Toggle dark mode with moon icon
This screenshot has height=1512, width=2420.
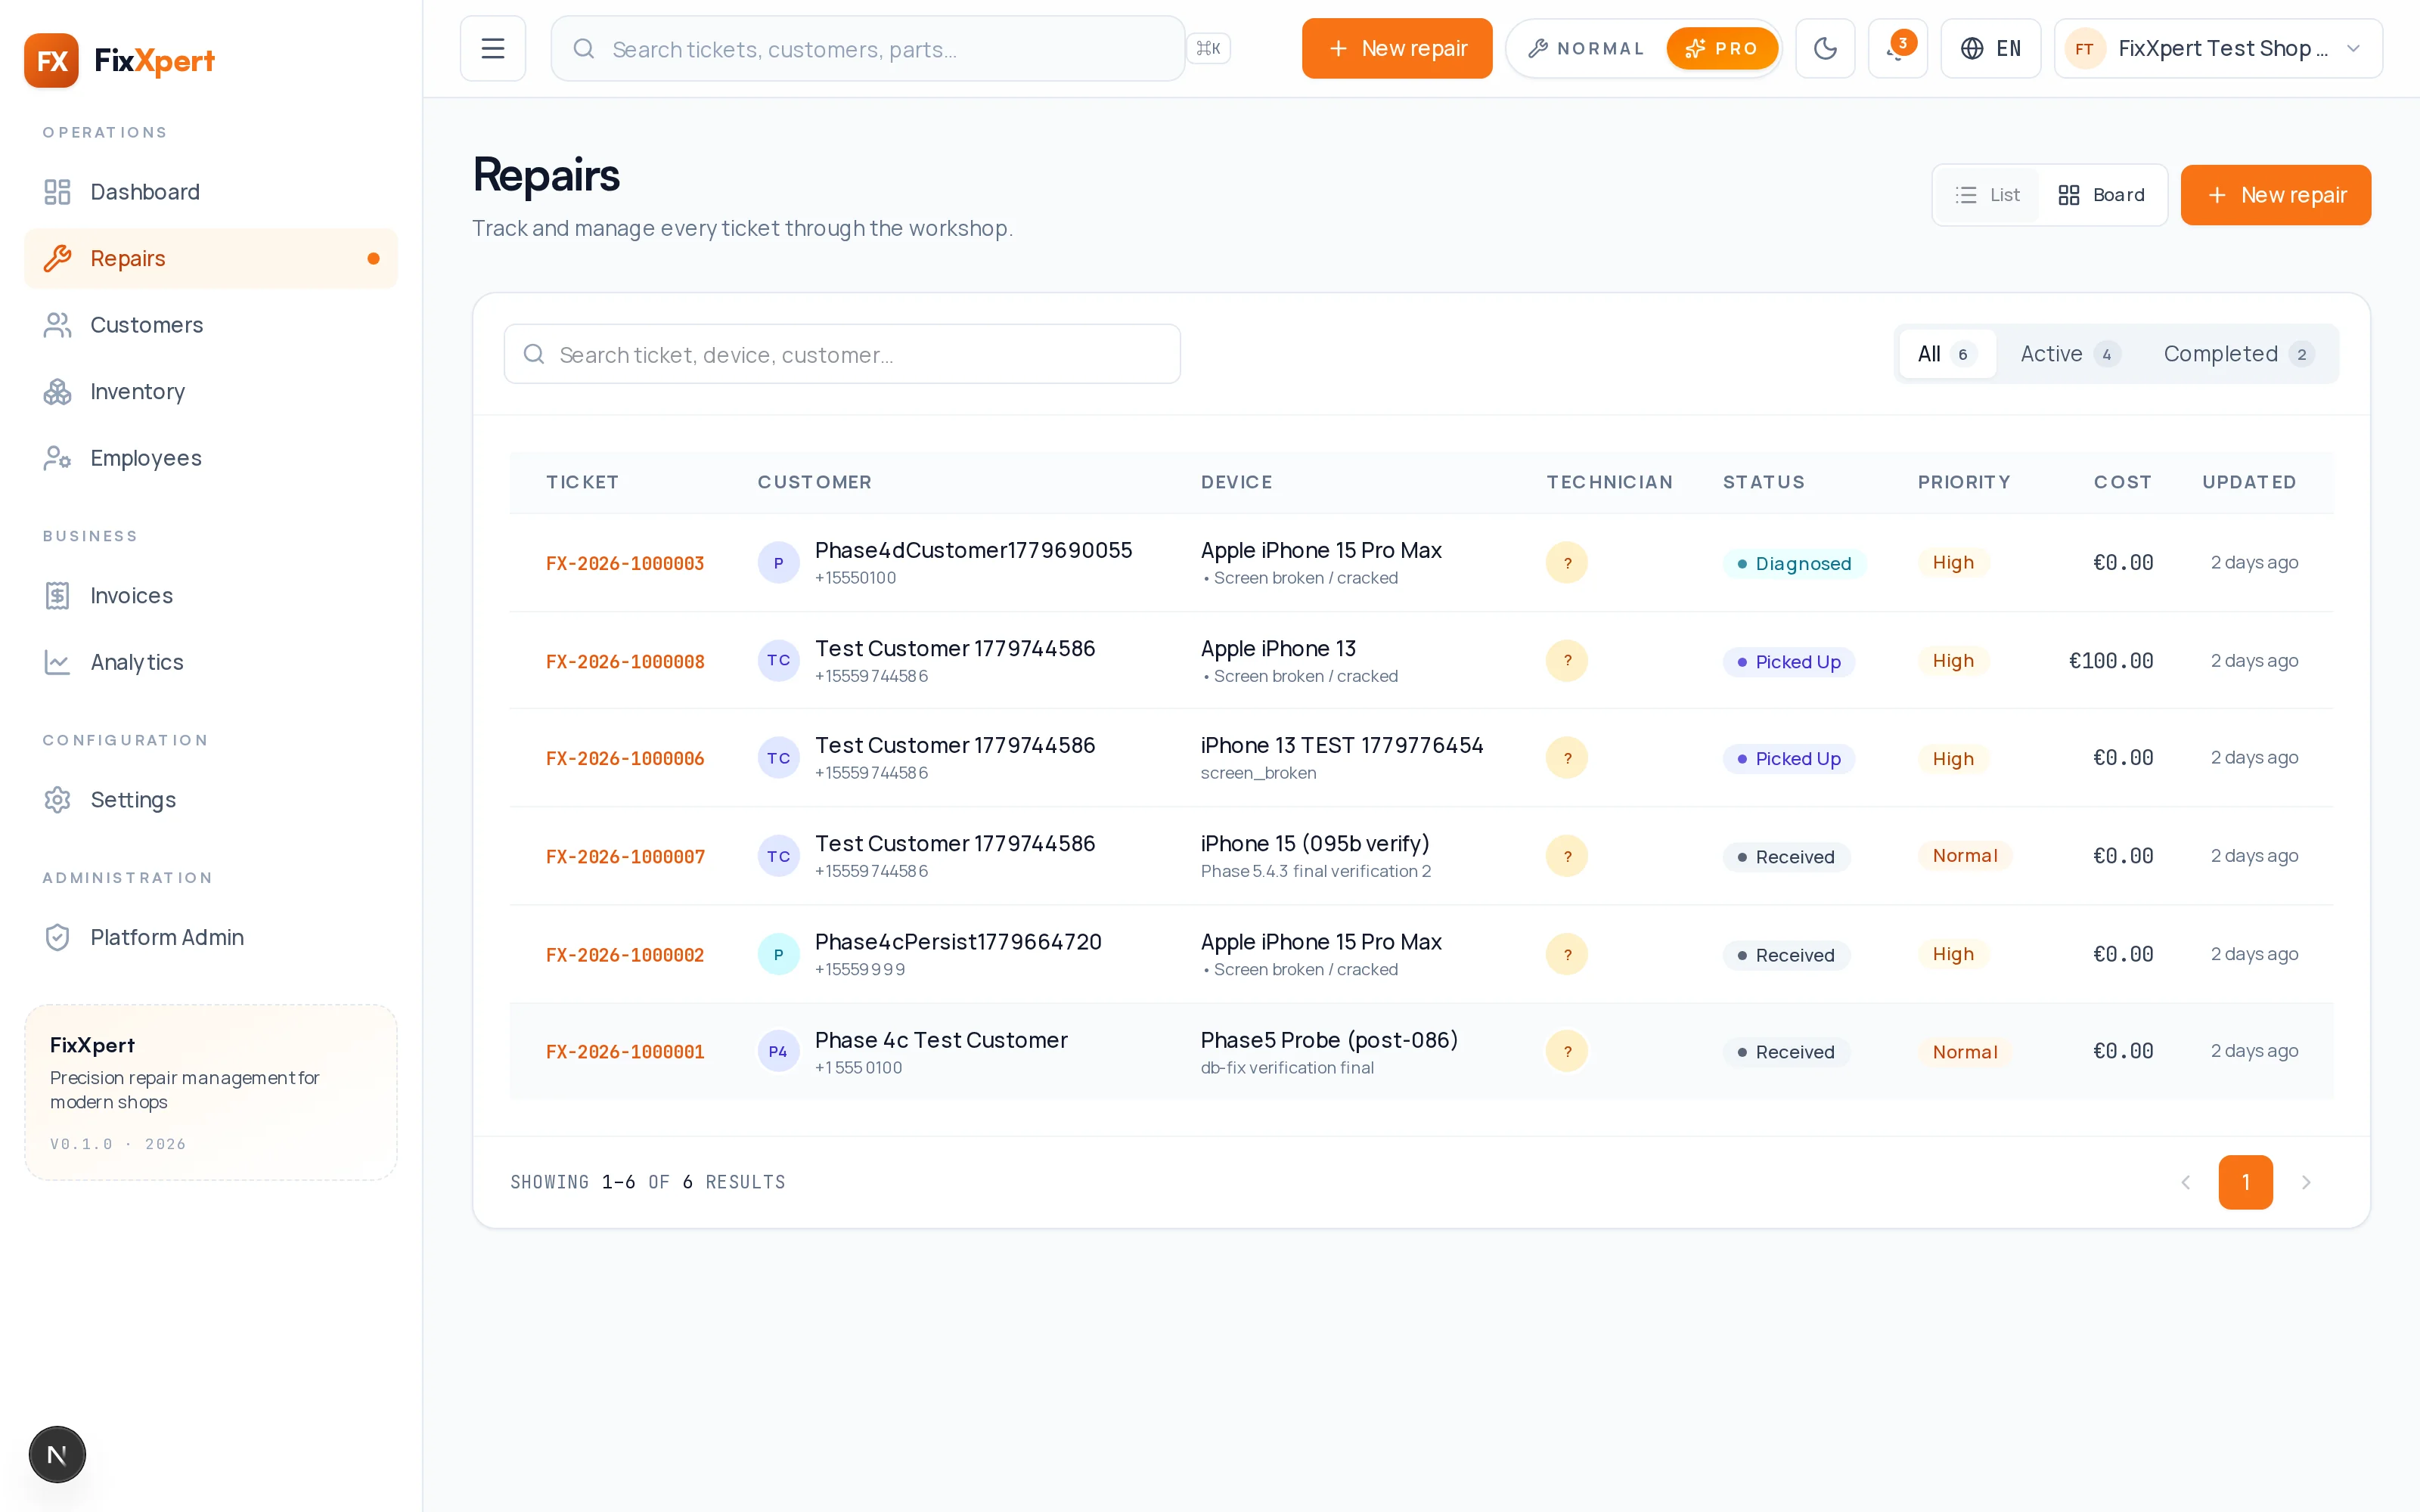pyautogui.click(x=1825, y=48)
